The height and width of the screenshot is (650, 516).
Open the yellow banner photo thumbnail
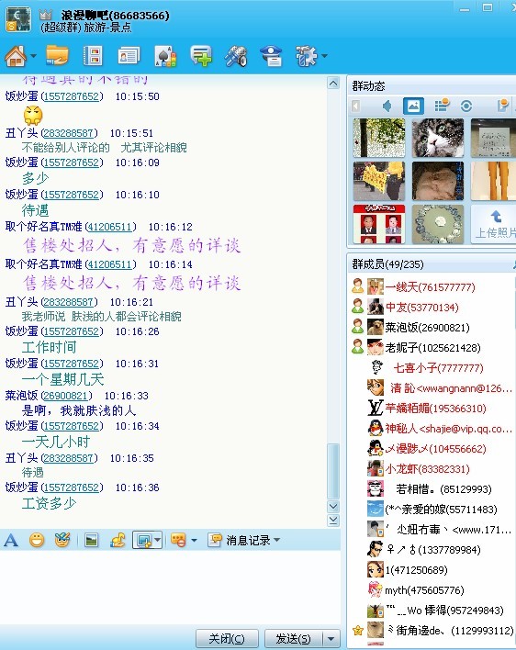tap(379, 181)
